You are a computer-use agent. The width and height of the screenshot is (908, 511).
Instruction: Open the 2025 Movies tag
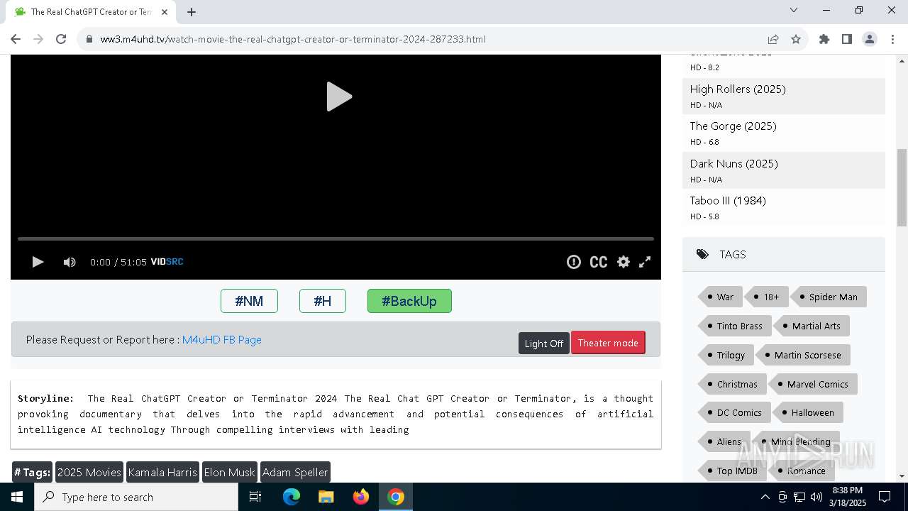click(x=89, y=472)
